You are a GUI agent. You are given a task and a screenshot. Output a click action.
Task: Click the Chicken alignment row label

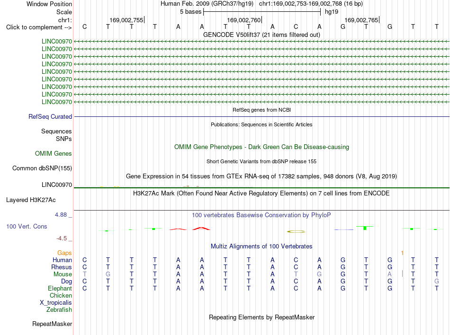pyautogui.click(x=61, y=295)
